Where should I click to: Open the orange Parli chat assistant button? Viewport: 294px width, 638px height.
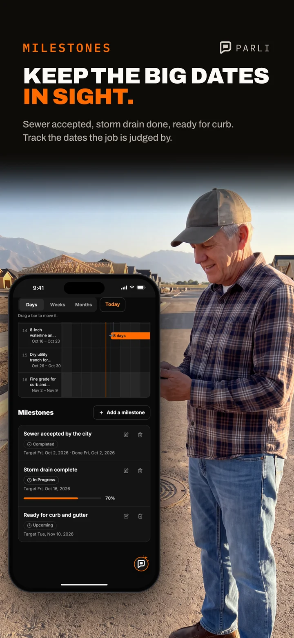coord(141,564)
